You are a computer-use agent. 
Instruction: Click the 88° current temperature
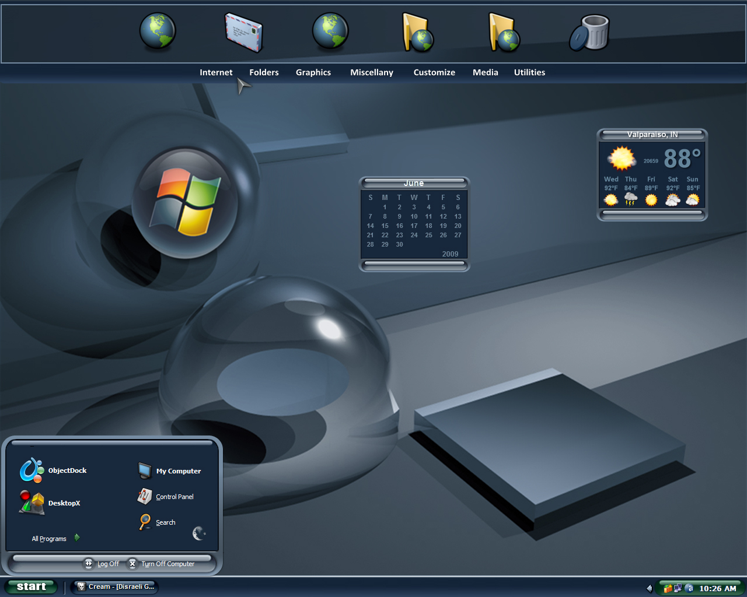(x=682, y=159)
